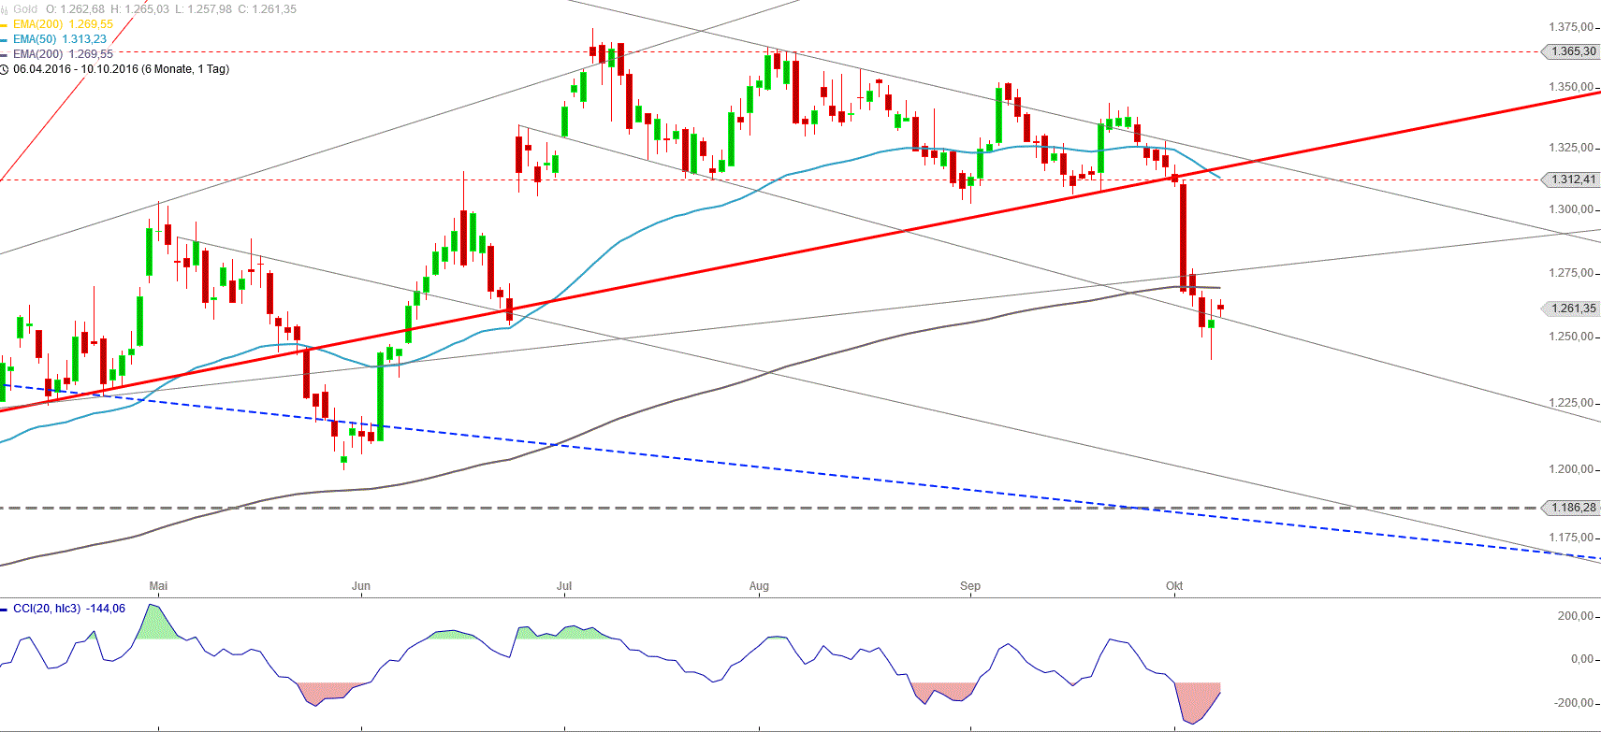Select the 1.312,41 price level tag
This screenshot has height=732, width=1601.
point(1572,179)
